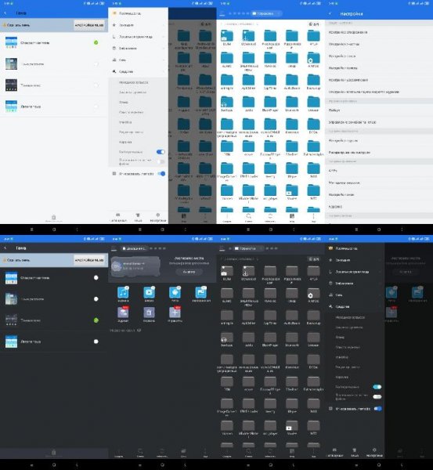Tap Android home button under light Тема screen
433x470 pixels.
(x=54, y=230)
